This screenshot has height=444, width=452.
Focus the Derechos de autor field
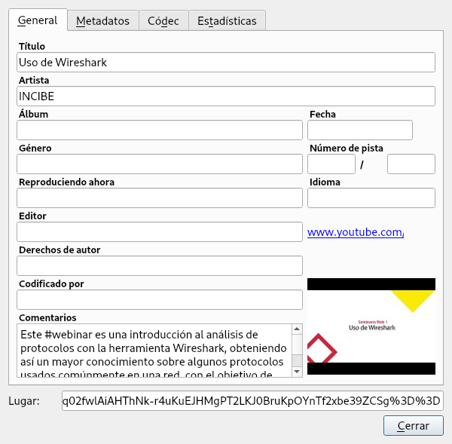click(160, 265)
